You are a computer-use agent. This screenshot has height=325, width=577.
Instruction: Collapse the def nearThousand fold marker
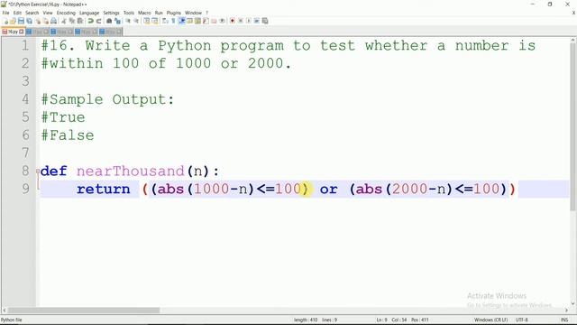coord(38,171)
